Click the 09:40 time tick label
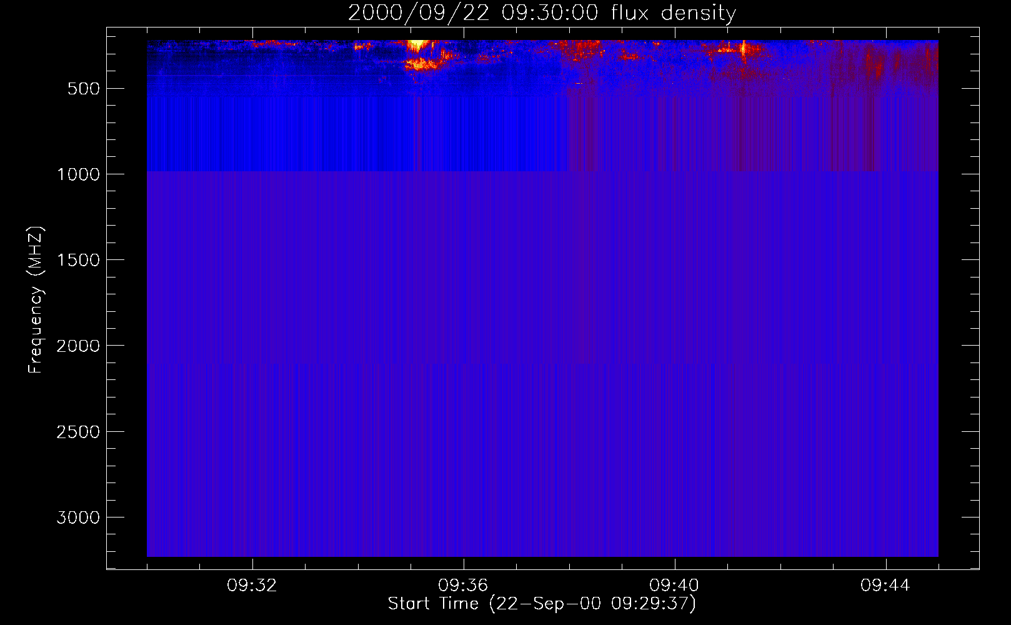This screenshot has width=1011, height=625. pos(674,586)
